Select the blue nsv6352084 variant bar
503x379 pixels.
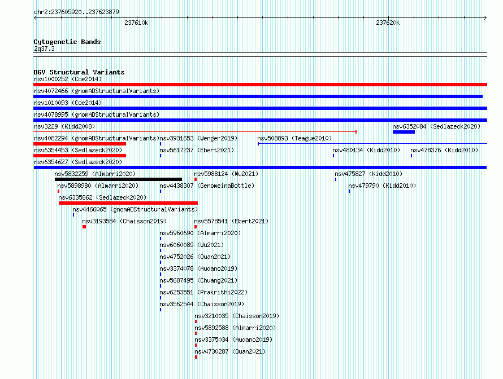404,132
